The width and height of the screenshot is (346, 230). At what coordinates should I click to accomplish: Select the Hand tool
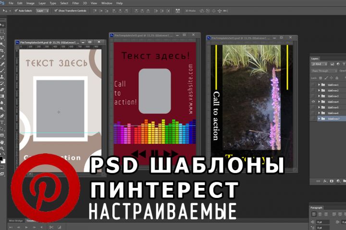pos(2,142)
